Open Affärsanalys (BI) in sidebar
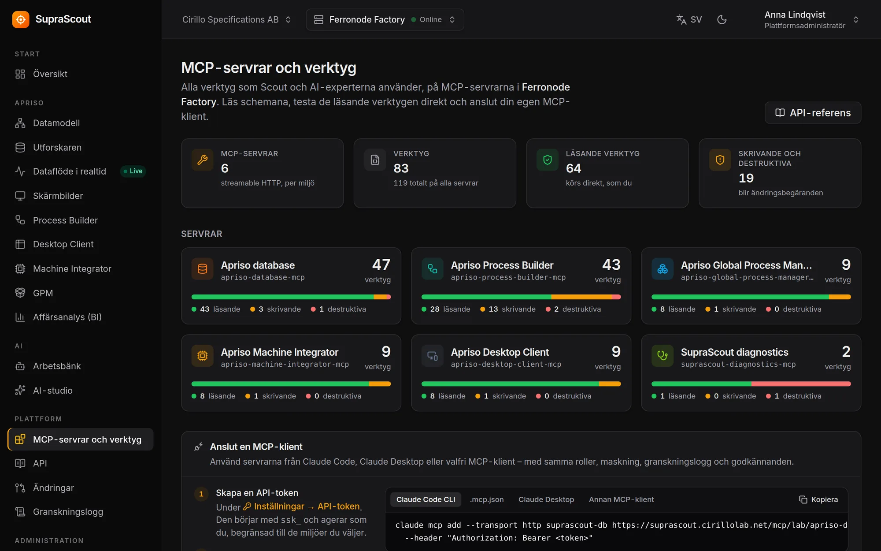Viewport: 881px width, 551px height. point(80,317)
